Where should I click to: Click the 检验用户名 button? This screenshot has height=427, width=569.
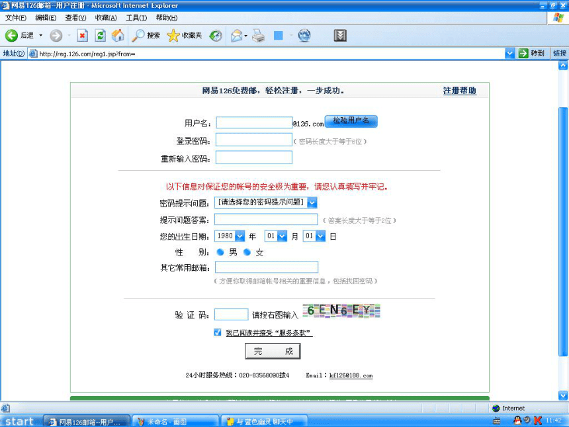tap(351, 121)
